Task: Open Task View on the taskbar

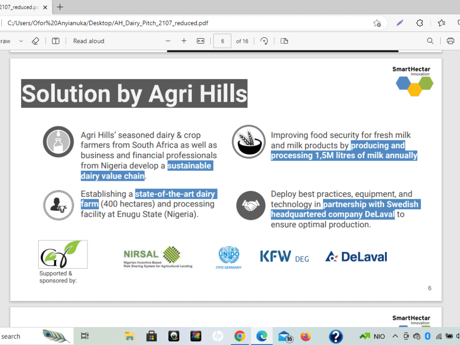Action: pyautogui.click(x=85, y=336)
